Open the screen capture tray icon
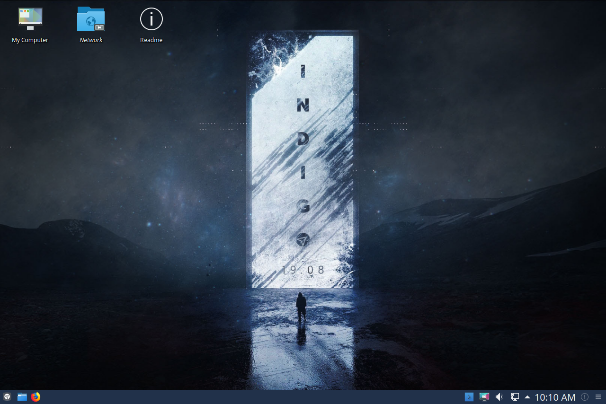This screenshot has height=404, width=606. 484,397
